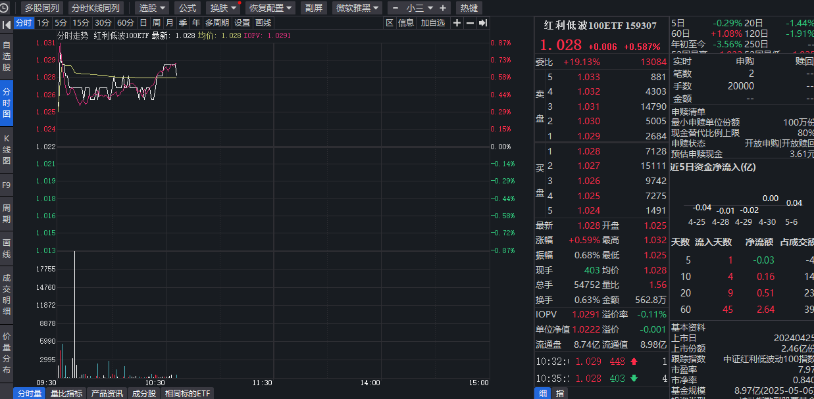Viewport: 814px width, 399px height.
Task: Toggle 细 detail view at bottom
Action: [543, 393]
